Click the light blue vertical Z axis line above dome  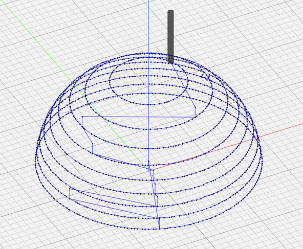[x=148, y=26]
